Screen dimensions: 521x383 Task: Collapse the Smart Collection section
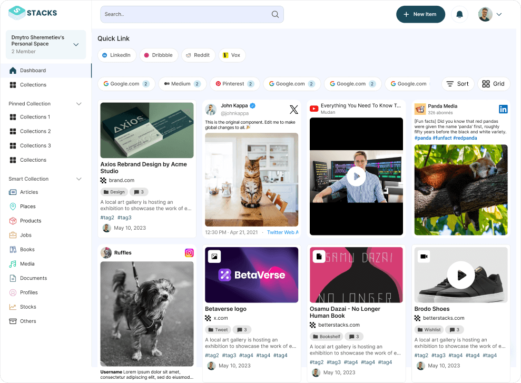[79, 179]
